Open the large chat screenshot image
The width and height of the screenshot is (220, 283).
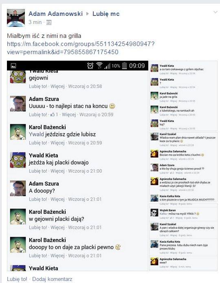(x=77, y=166)
